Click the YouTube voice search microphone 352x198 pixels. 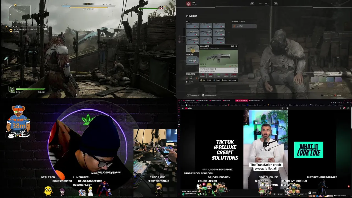[x=287, y=108]
